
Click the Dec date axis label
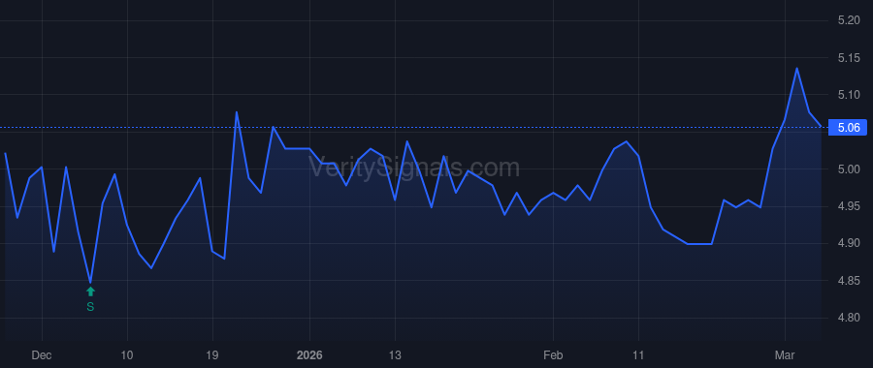[42, 354]
